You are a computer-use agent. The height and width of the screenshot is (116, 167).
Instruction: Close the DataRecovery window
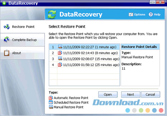point(160,2)
